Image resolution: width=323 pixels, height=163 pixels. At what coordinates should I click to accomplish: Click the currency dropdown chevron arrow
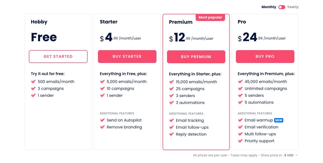[297, 155]
